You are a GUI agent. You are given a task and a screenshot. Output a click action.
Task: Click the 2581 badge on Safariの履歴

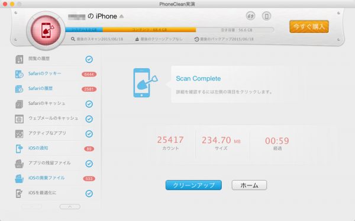89,89
